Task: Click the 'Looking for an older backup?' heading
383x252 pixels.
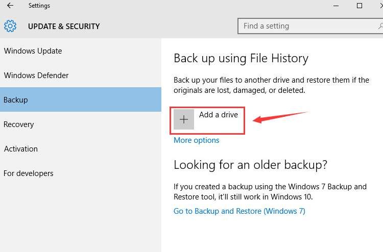Action: [x=250, y=165]
